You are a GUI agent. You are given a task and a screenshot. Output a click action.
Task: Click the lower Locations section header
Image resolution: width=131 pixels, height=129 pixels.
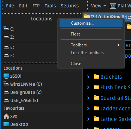pos(13,68)
